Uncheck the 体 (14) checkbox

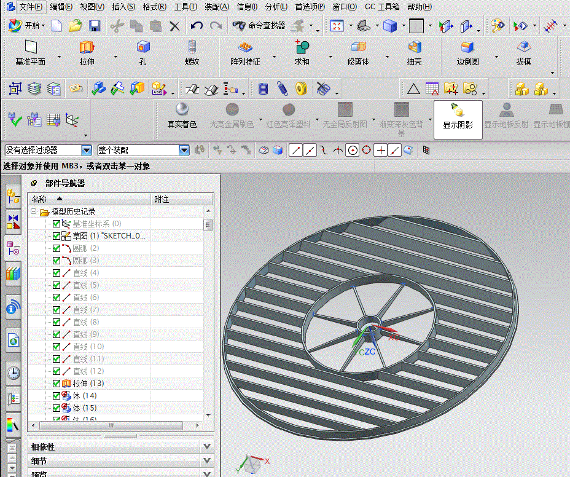[57, 396]
